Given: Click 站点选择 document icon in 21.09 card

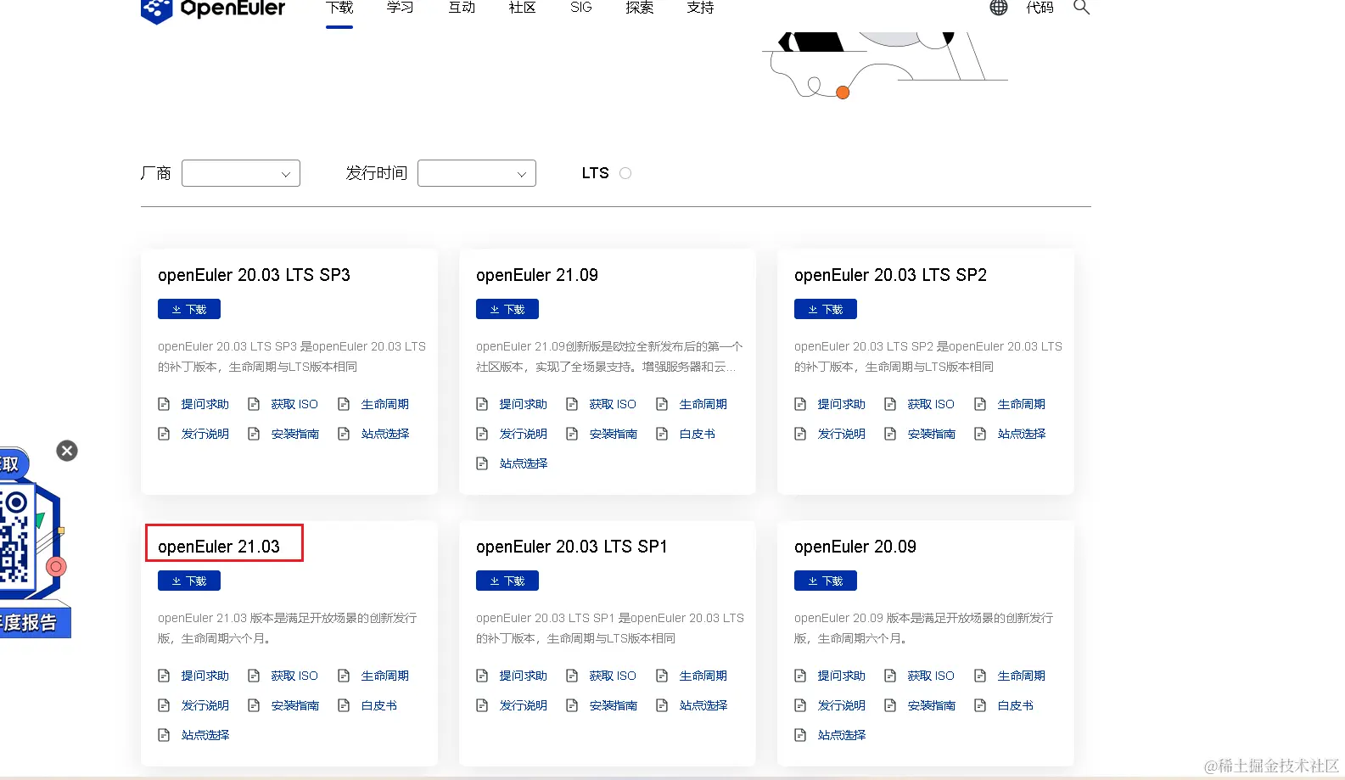Looking at the screenshot, I should pyautogui.click(x=482, y=463).
